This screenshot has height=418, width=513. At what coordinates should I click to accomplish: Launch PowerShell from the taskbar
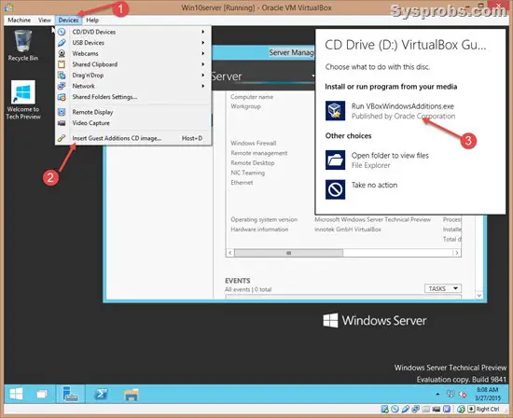[101, 394]
